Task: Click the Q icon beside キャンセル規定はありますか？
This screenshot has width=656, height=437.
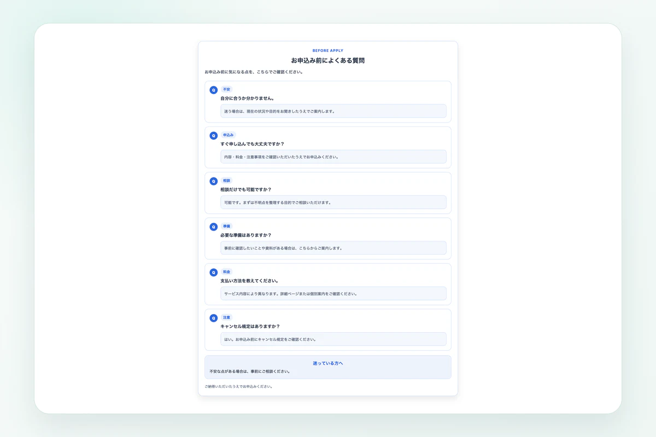Action: [214, 318]
